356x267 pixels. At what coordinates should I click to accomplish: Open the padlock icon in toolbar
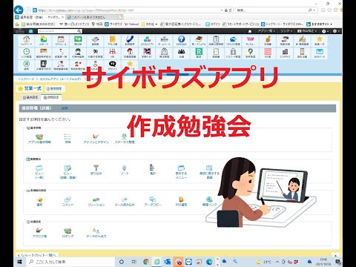(x=233, y=53)
